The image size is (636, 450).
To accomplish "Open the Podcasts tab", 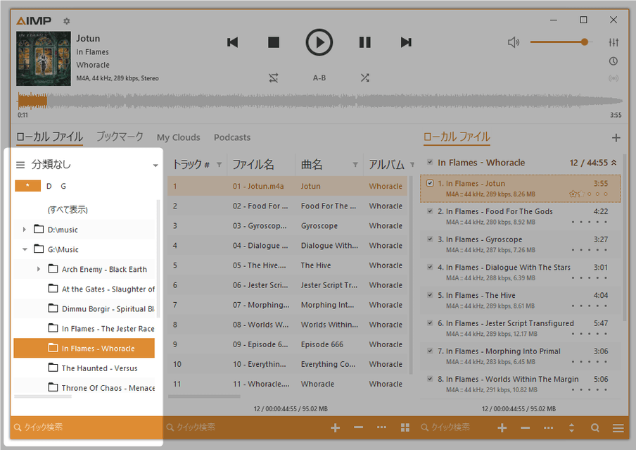I will [232, 137].
